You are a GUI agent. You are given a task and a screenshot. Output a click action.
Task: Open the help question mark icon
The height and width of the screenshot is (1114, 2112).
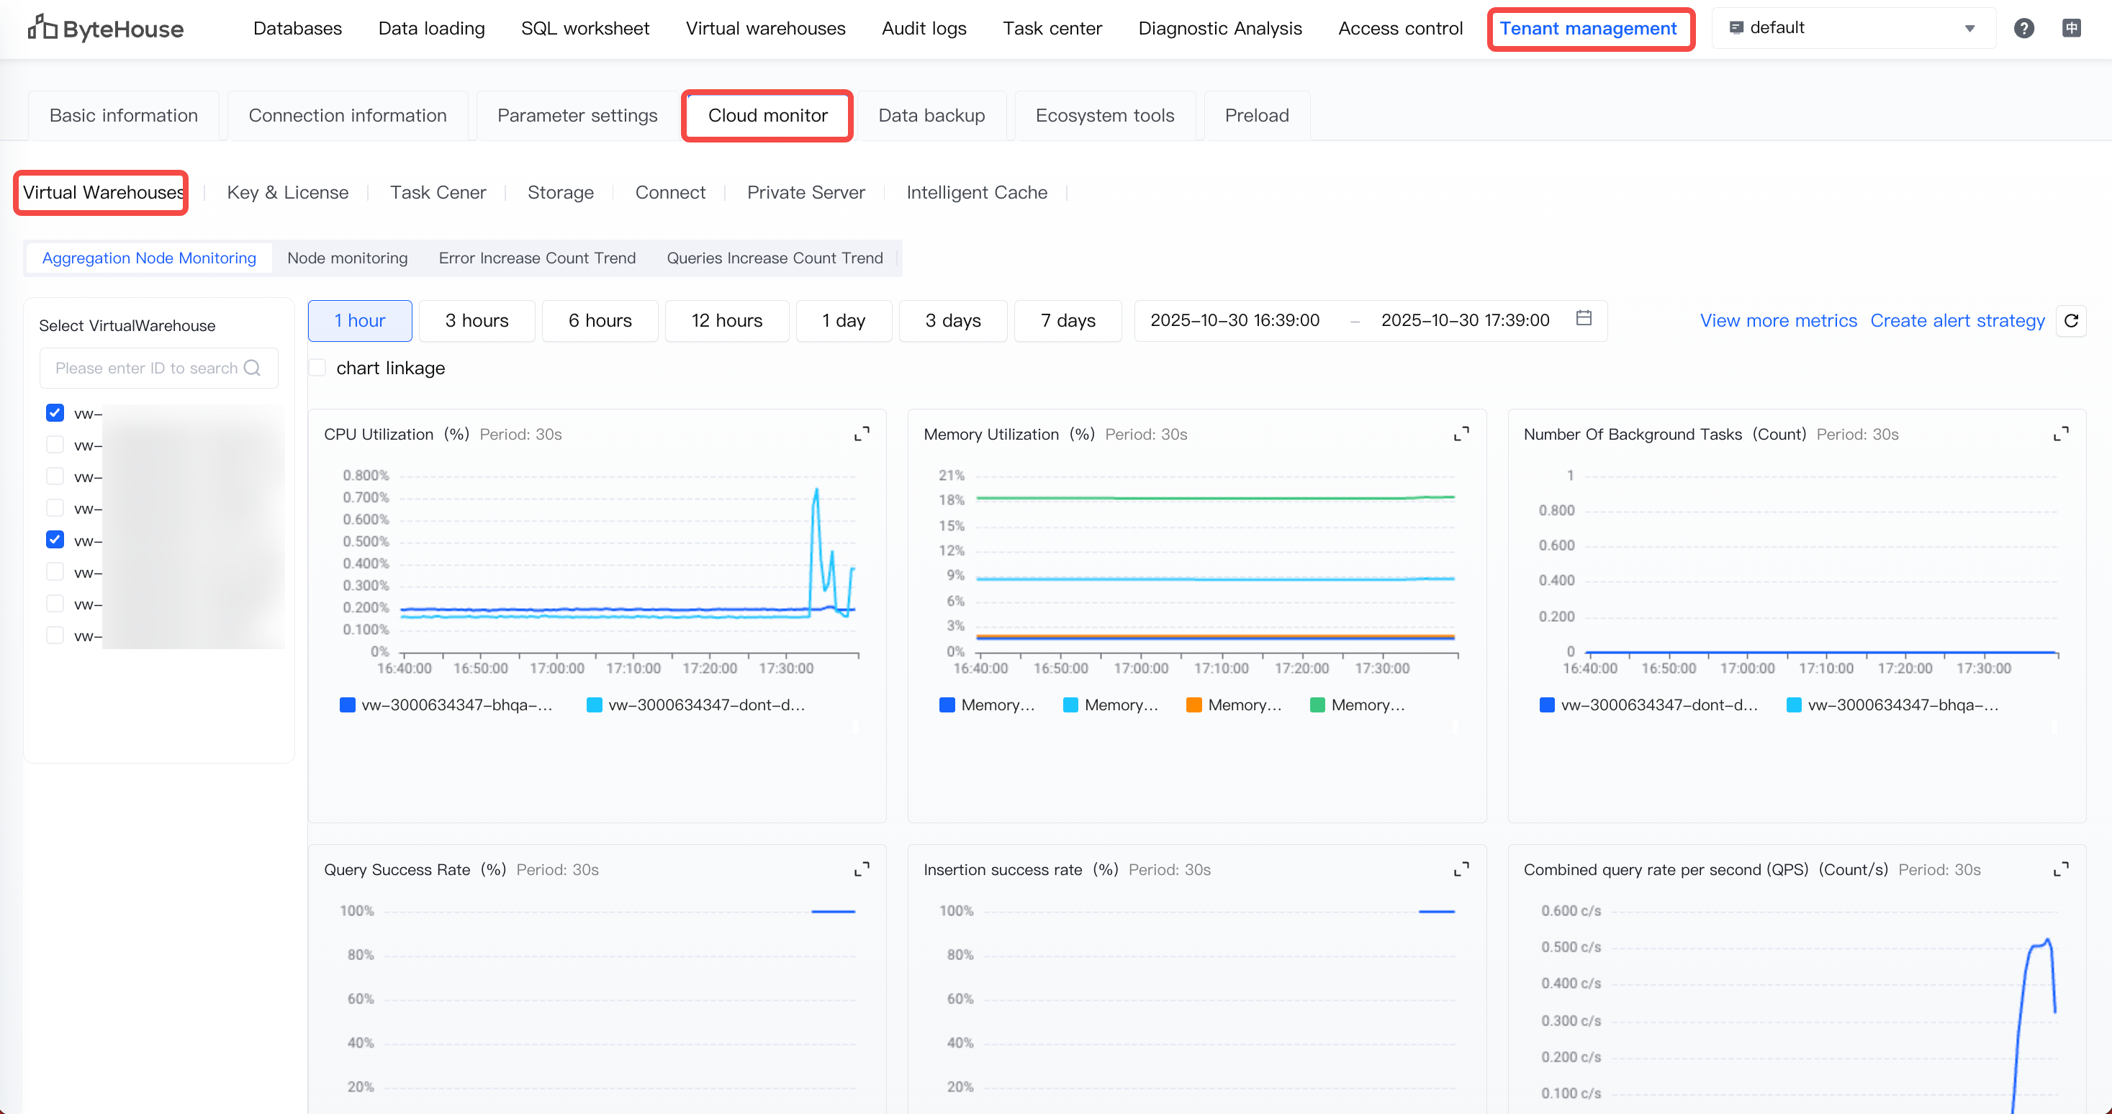coord(2023,29)
